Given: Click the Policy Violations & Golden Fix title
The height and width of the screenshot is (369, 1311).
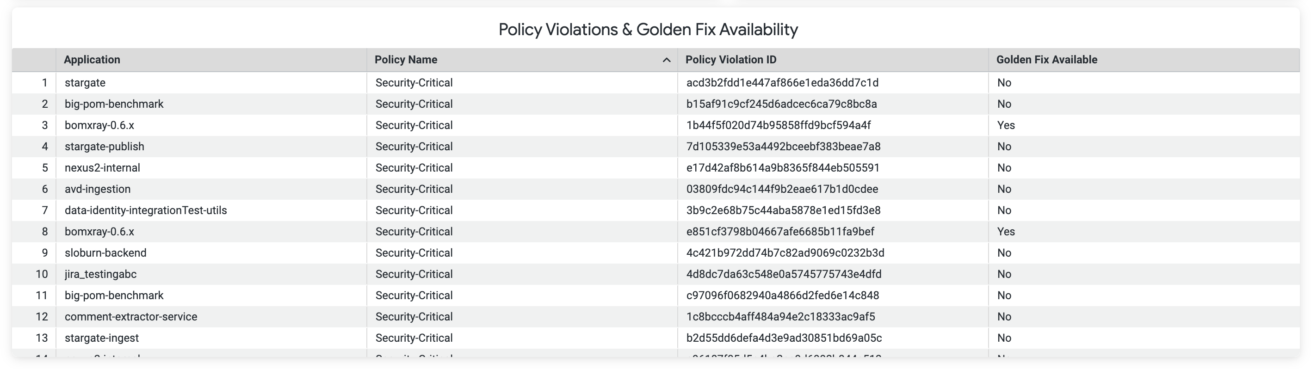Looking at the screenshot, I should tap(648, 30).
